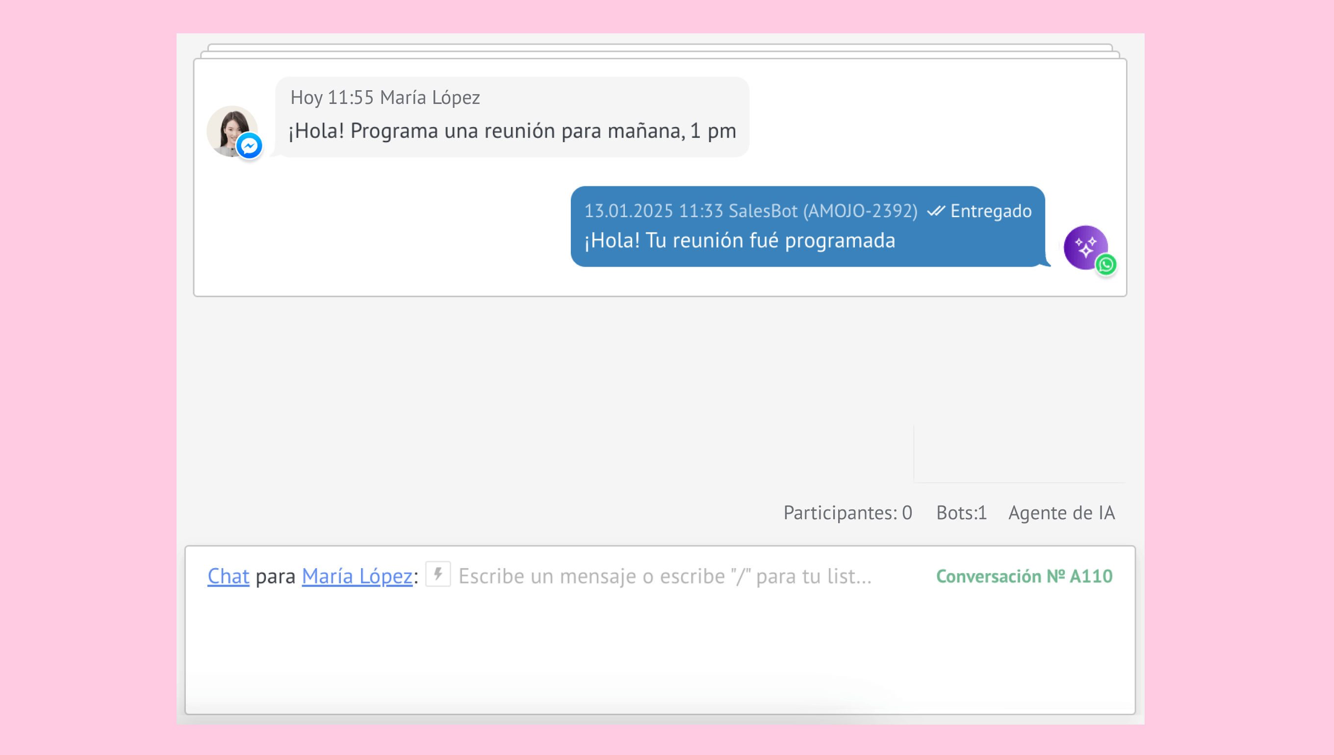The width and height of the screenshot is (1334, 755).
Task: Click the Hoy 11:55 María López header
Action: [385, 98]
